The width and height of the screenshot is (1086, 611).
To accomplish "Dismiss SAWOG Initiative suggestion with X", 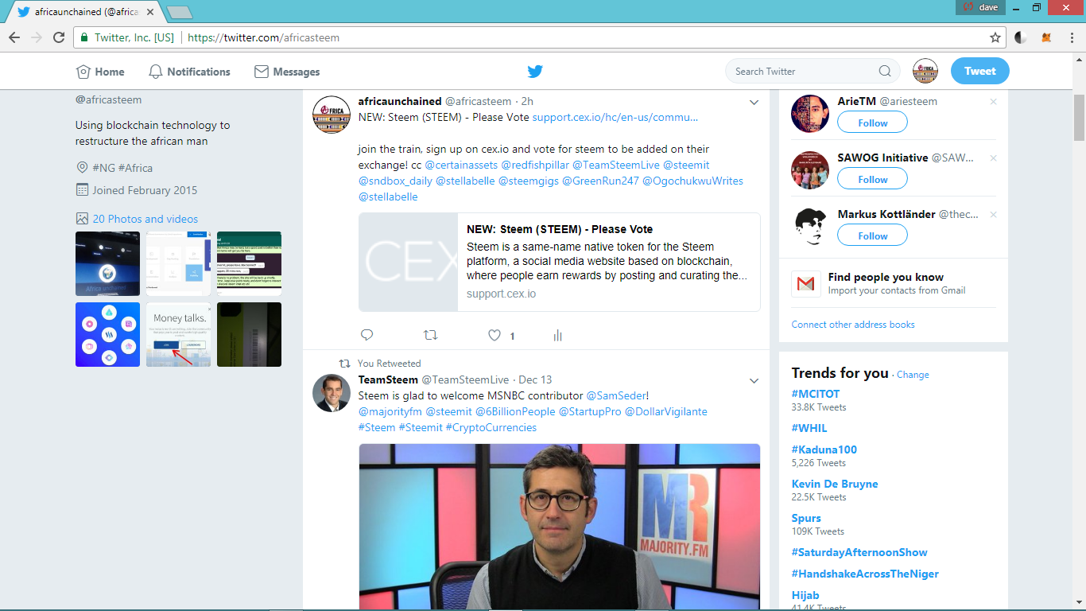I will click(x=993, y=158).
